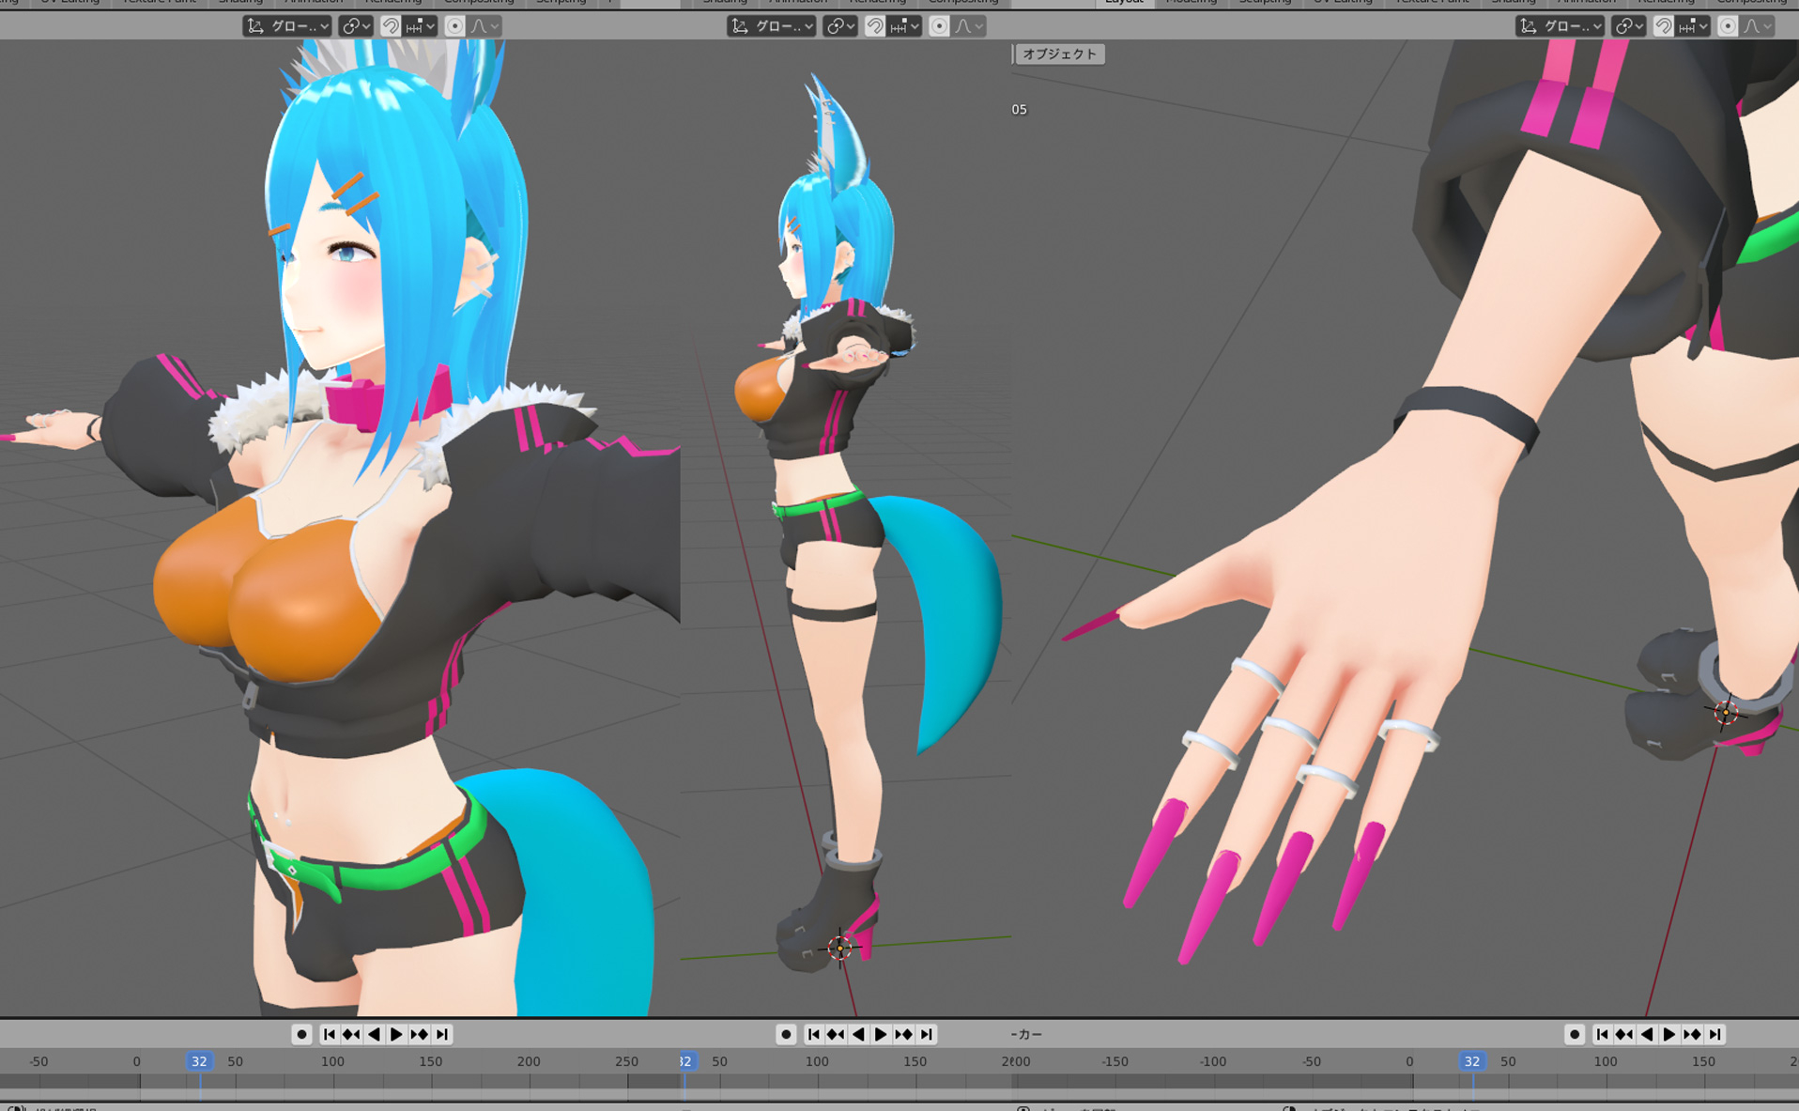1799x1111 pixels.
Task: Jump to the next keyframe in the left timeline
Action: tap(419, 1034)
